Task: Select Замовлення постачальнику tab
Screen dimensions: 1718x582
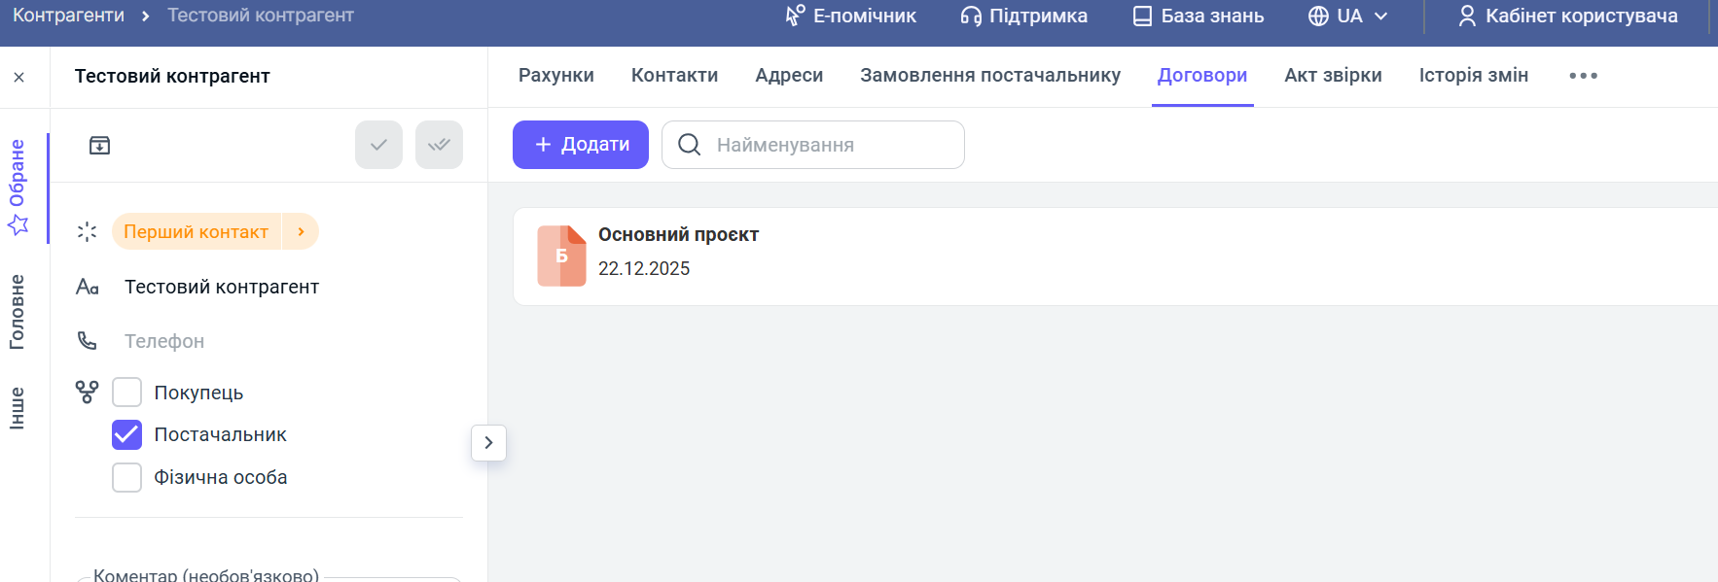Action: point(990,76)
